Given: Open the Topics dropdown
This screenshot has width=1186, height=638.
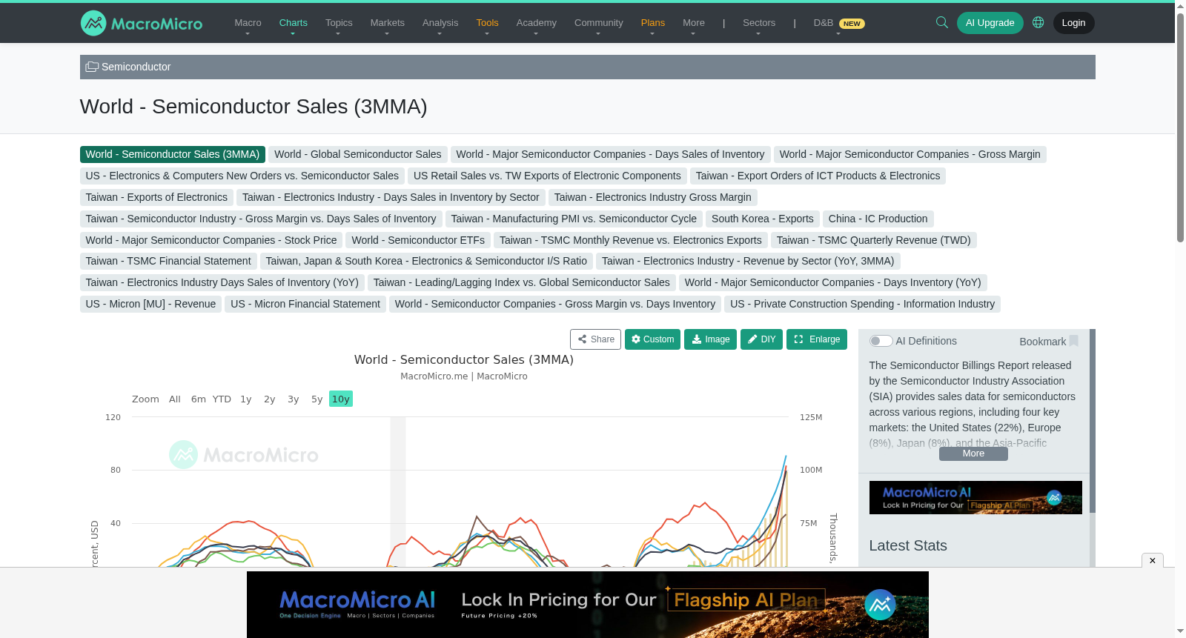Looking at the screenshot, I should [x=339, y=23].
